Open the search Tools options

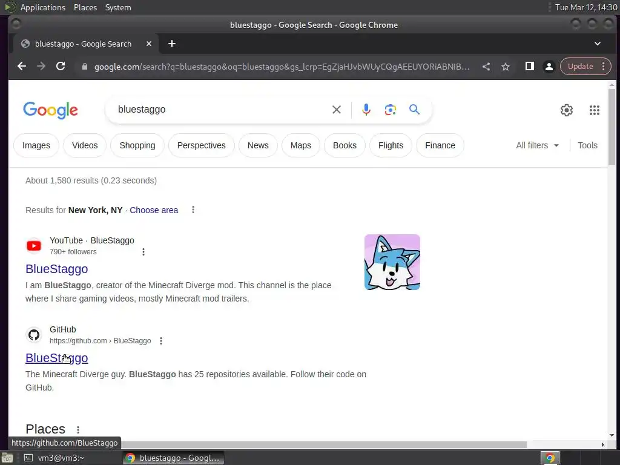pyautogui.click(x=587, y=145)
